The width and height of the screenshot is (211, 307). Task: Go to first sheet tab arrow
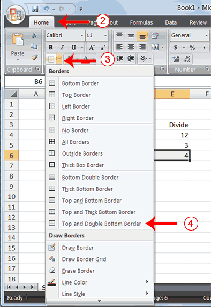coord(9,287)
